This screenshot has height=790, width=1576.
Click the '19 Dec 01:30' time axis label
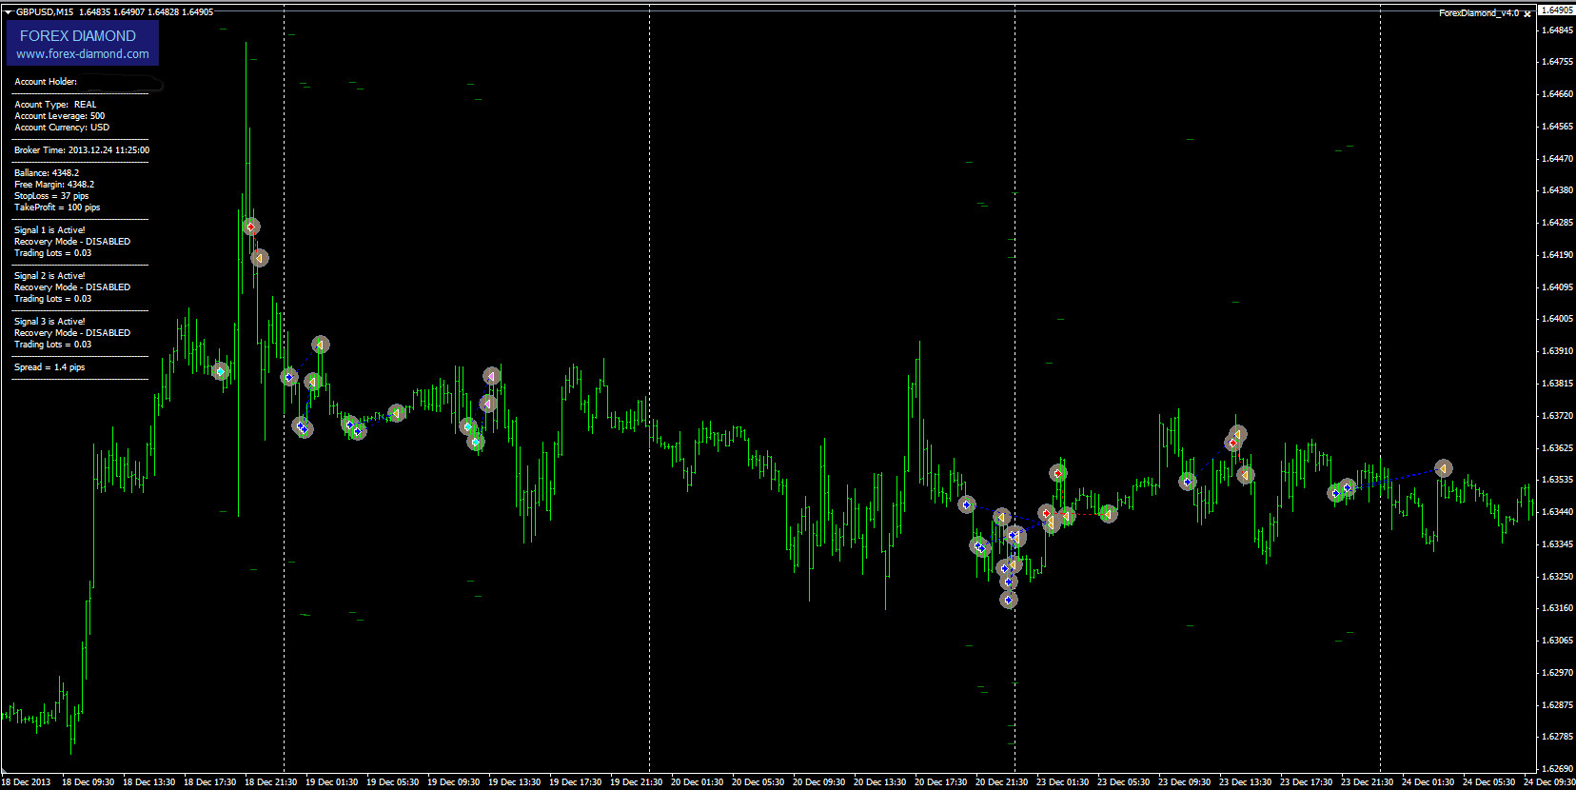click(331, 782)
